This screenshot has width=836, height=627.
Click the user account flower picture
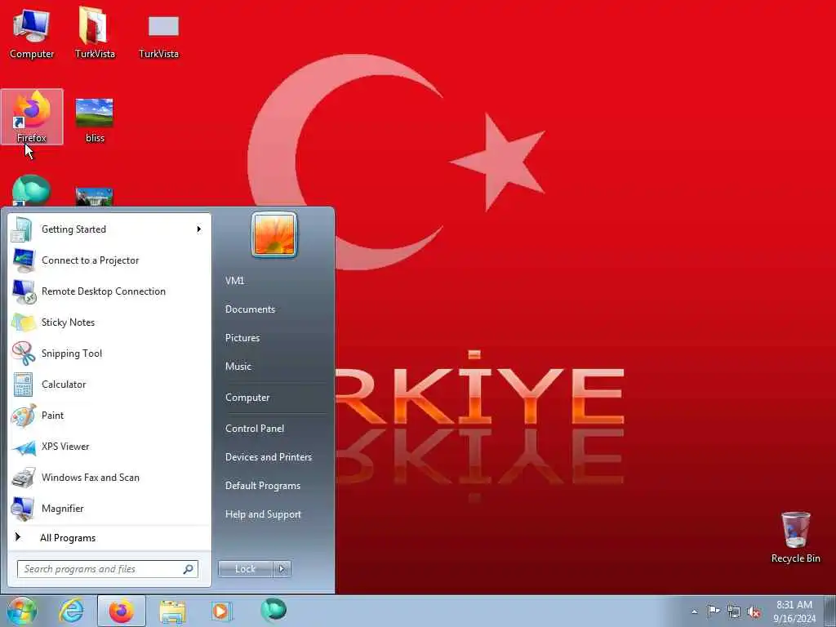click(274, 235)
